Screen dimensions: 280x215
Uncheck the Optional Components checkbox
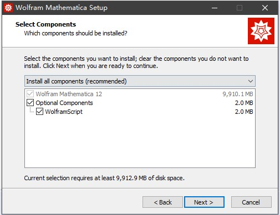coord(30,103)
